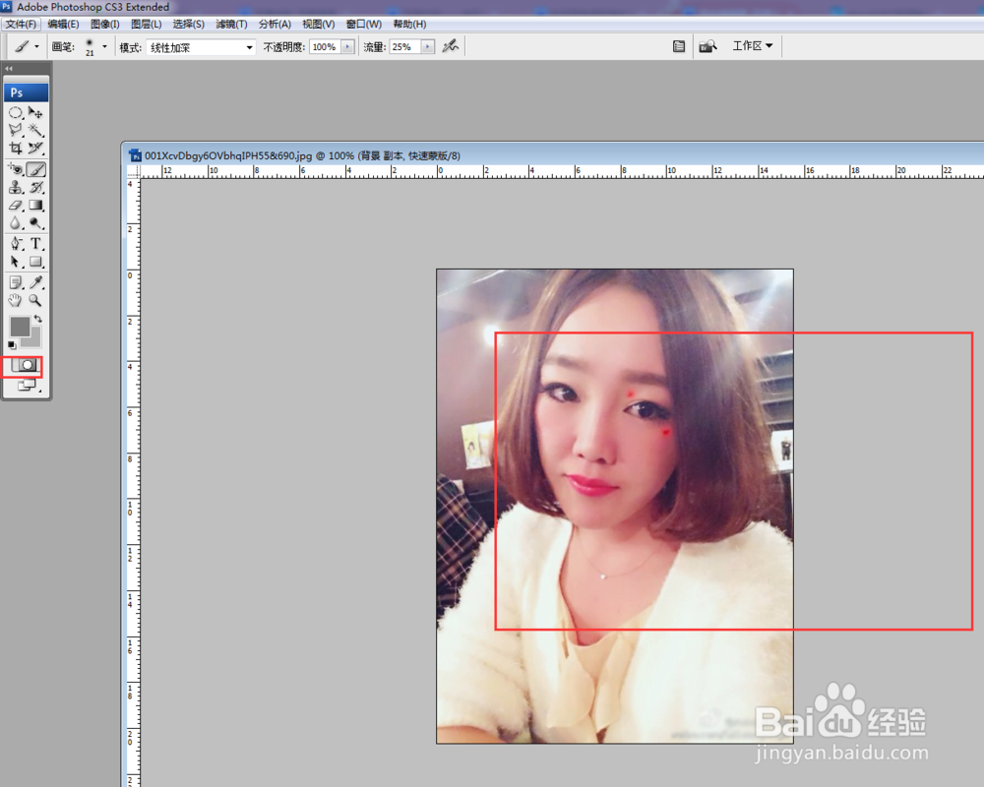Select the Magic Wand tool
The width and height of the screenshot is (984, 787).
point(35,131)
